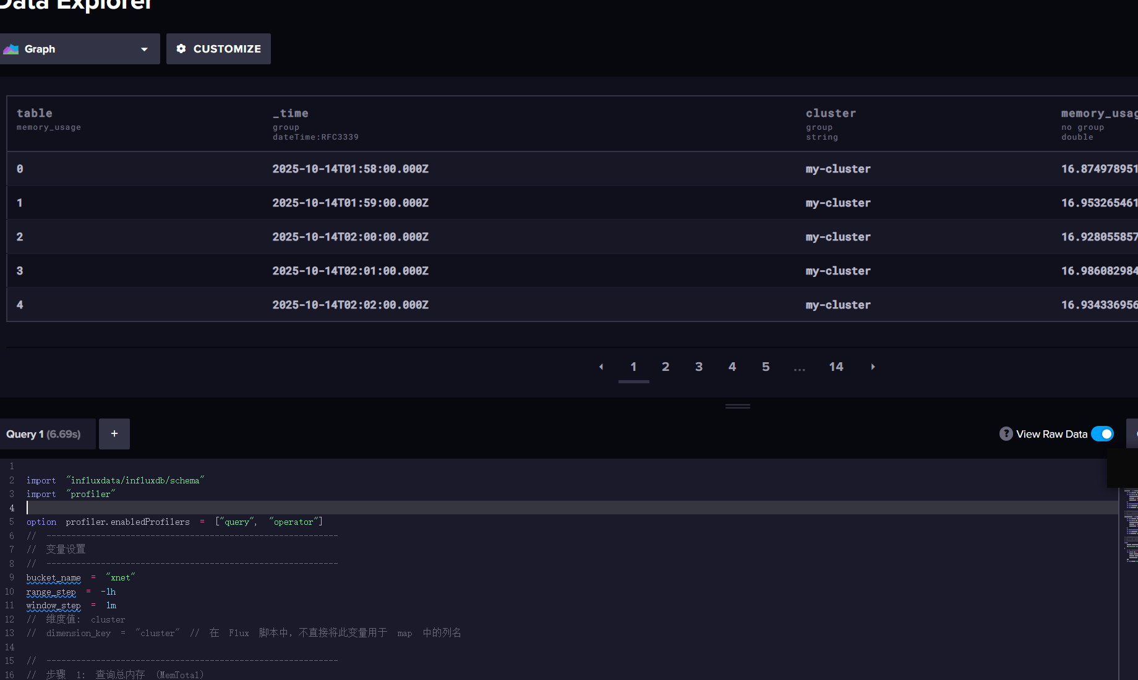Click my-cluster in row 4

coord(838,305)
